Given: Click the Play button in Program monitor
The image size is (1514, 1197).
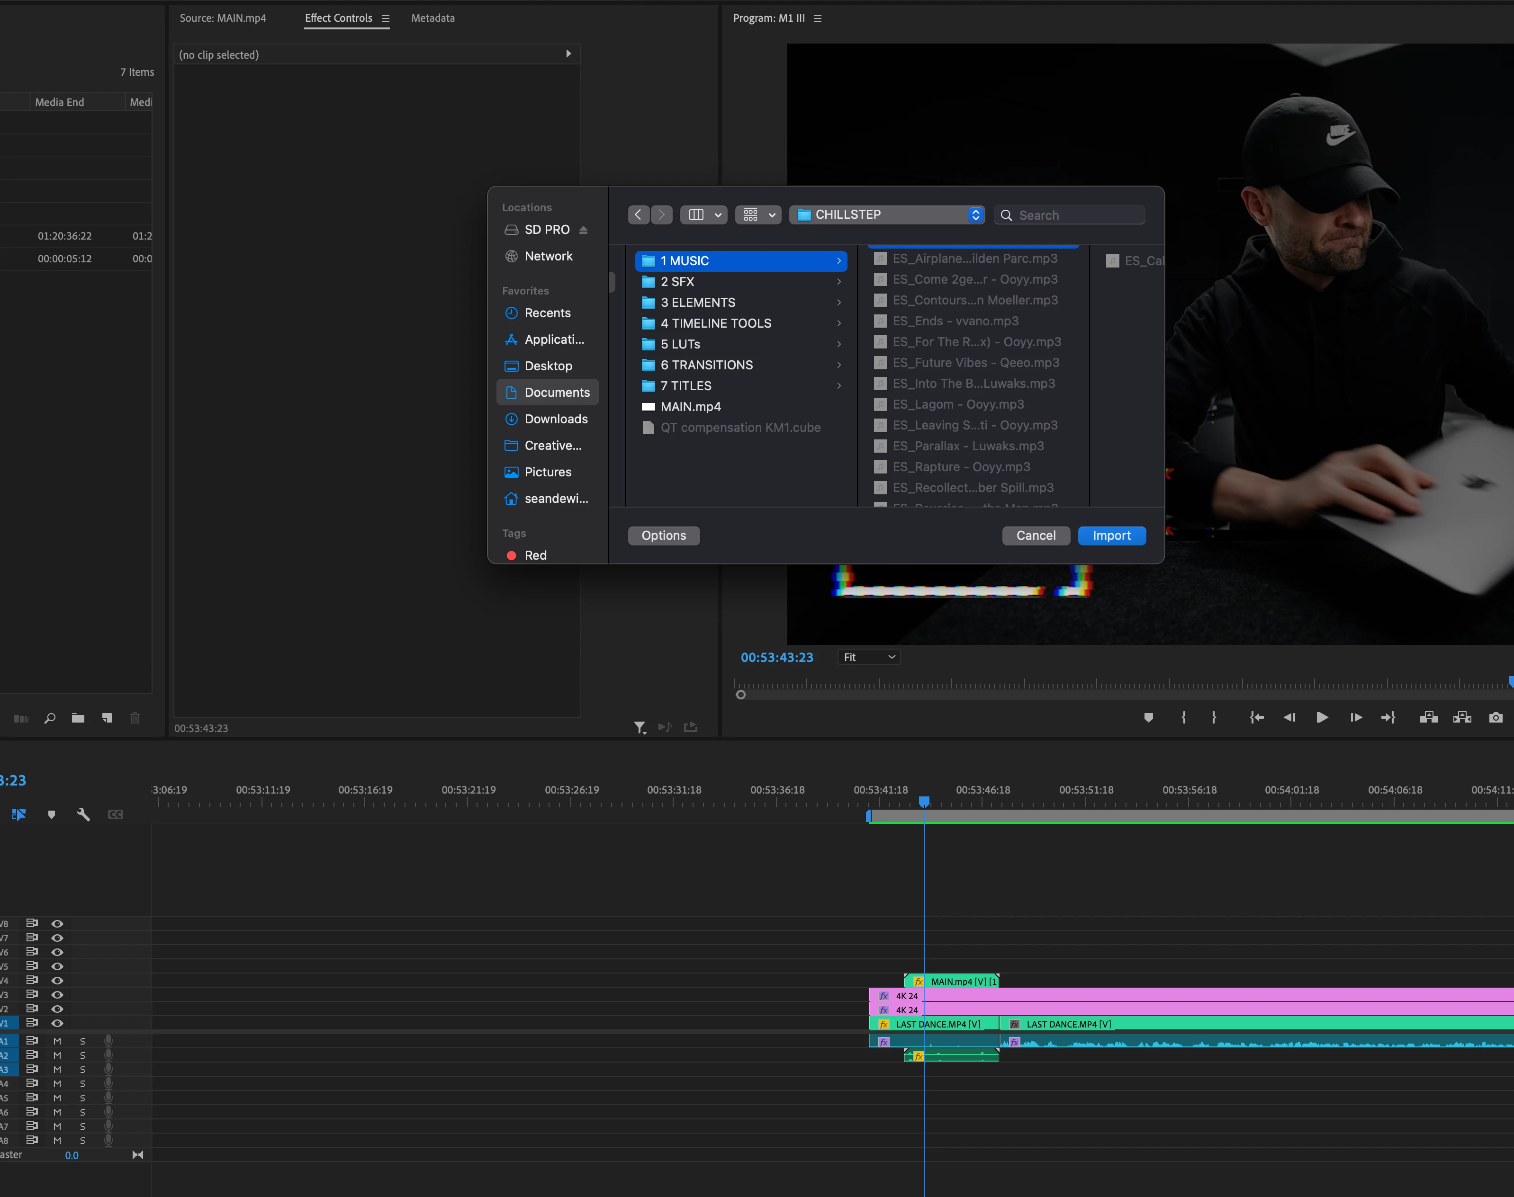Looking at the screenshot, I should tap(1322, 718).
